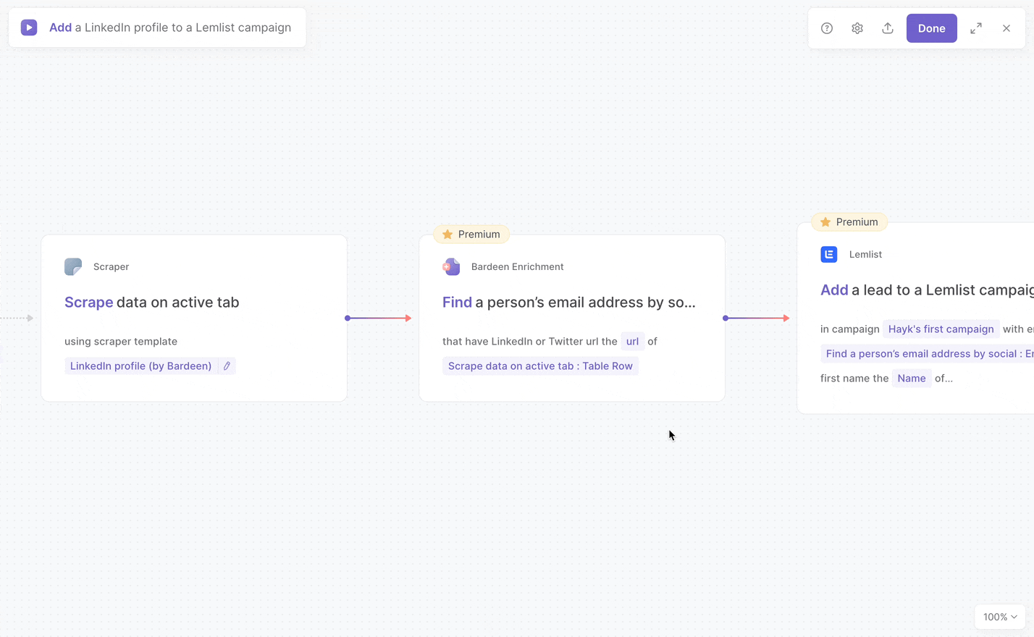Image resolution: width=1034 pixels, height=637 pixels.
Task: Click the Premium badge on Lemlist card
Action: tap(849, 222)
